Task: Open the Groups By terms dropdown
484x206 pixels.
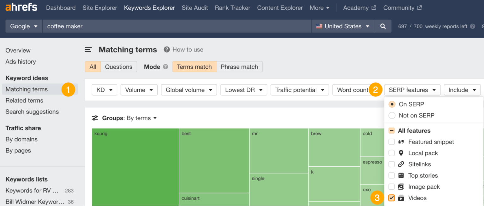Action: tap(141, 118)
